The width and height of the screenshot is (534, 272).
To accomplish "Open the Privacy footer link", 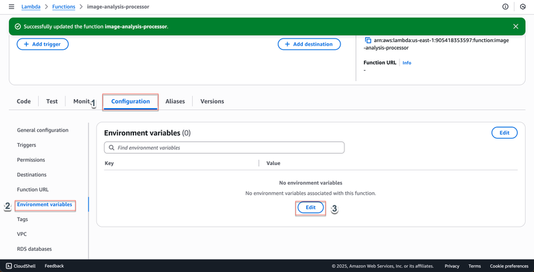I will click(x=452, y=266).
